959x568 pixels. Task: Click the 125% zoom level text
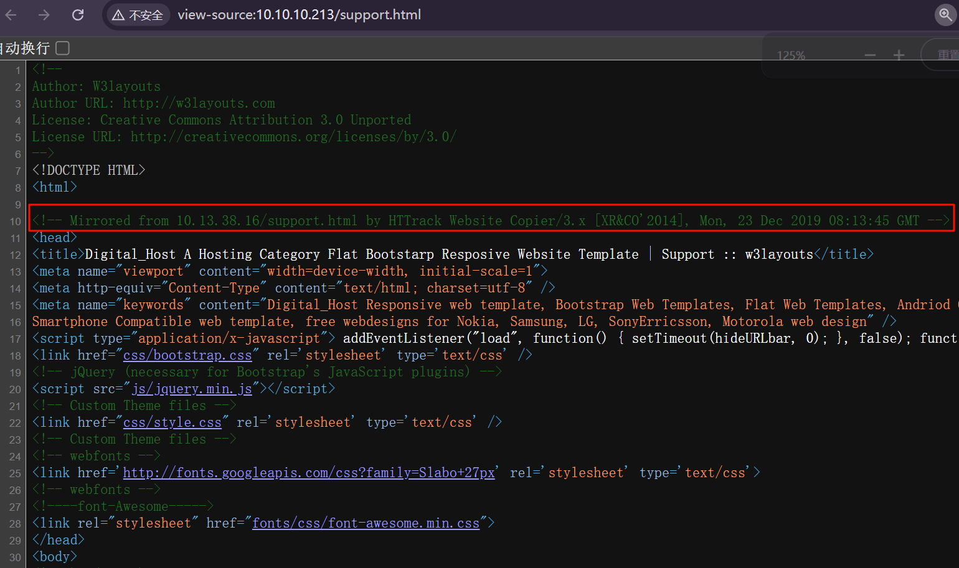pos(791,56)
